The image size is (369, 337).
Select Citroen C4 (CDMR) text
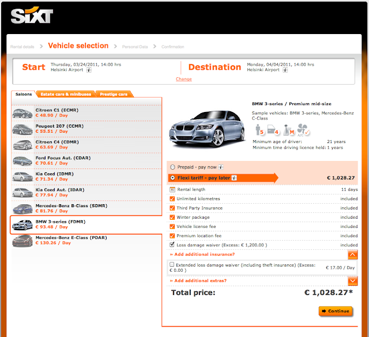[57, 142]
